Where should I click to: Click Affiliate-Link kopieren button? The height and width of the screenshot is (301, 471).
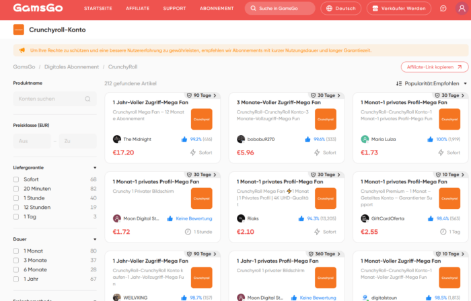435,67
